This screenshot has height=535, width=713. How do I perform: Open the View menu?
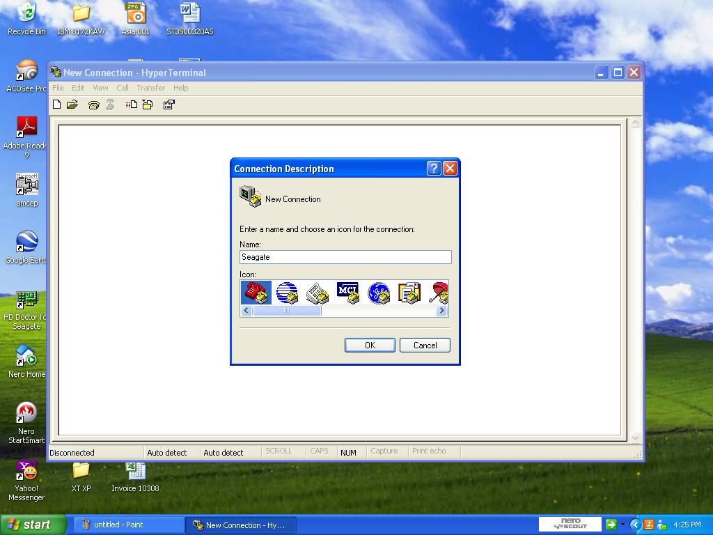point(100,88)
